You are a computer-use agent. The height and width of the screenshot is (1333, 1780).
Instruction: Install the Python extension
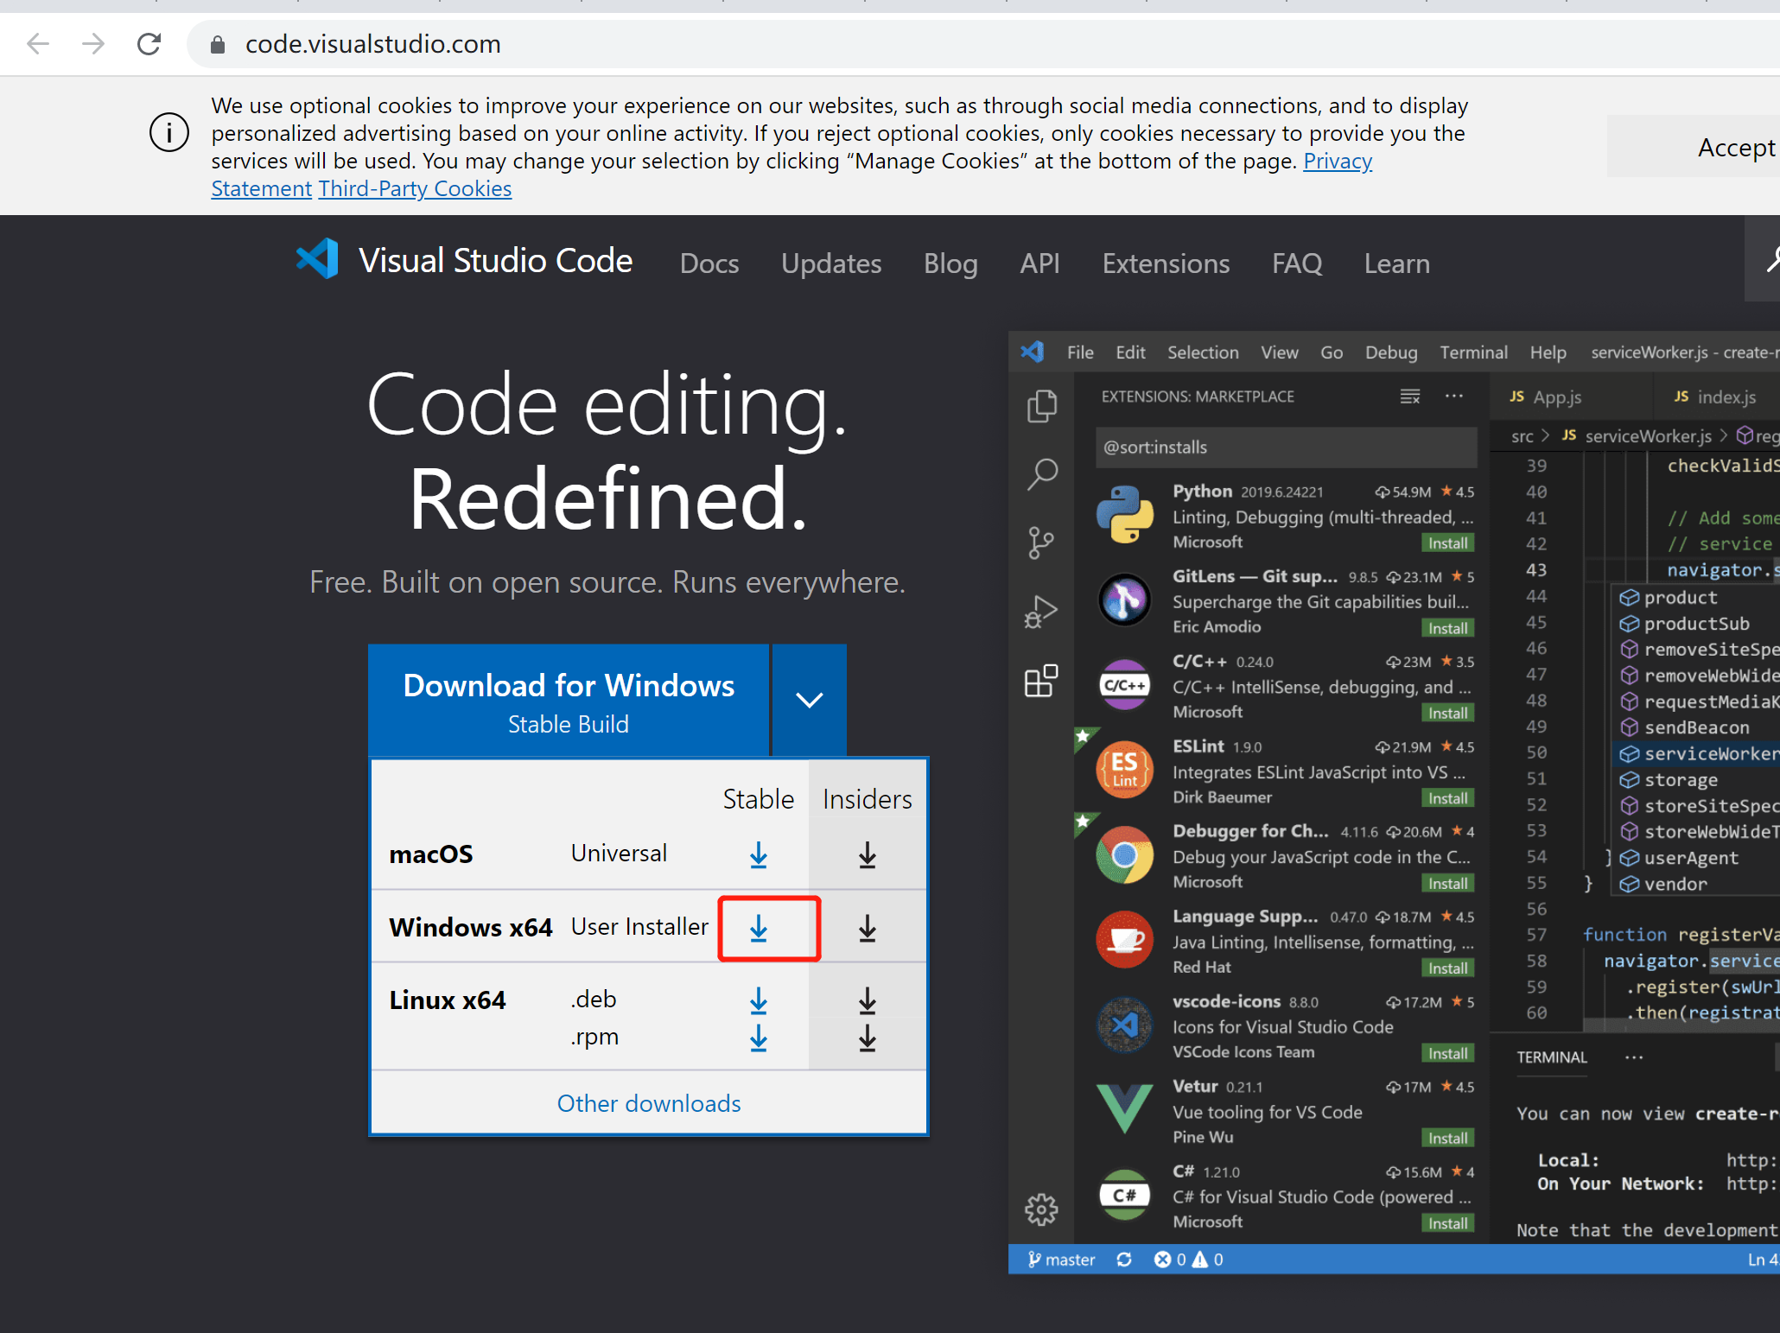click(1447, 543)
